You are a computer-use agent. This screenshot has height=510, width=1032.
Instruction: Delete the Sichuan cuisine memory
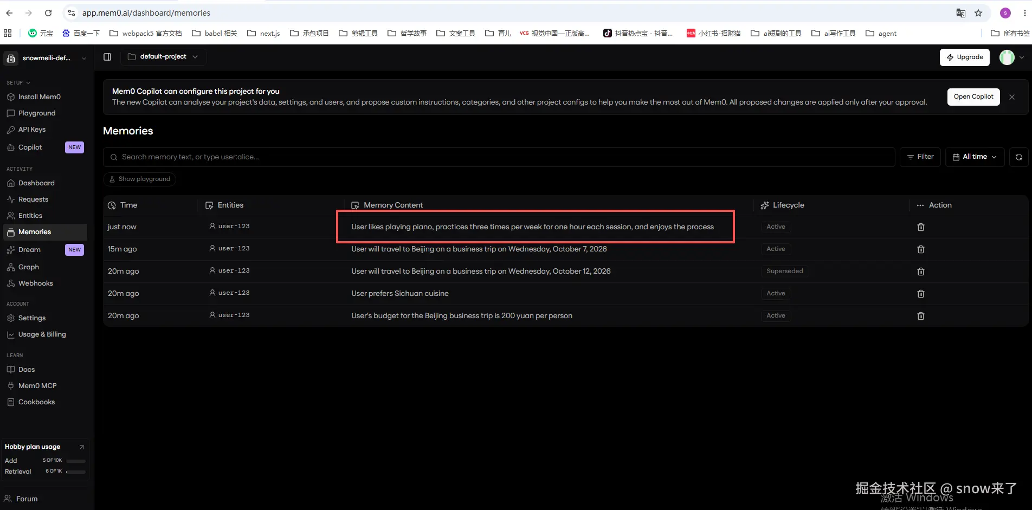920,294
